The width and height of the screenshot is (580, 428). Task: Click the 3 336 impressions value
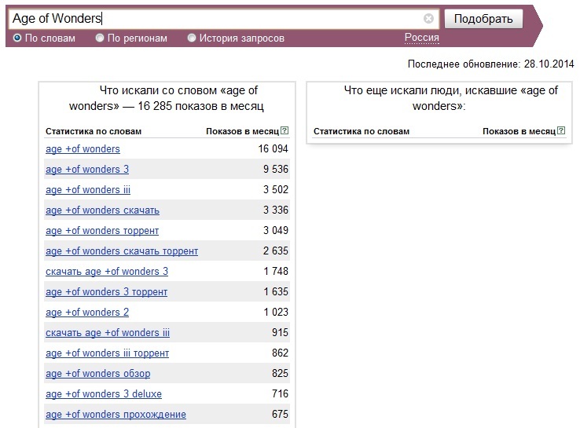276,210
